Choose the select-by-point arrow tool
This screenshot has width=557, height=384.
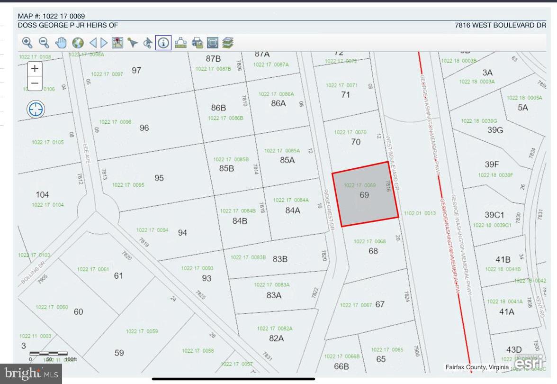[133, 43]
